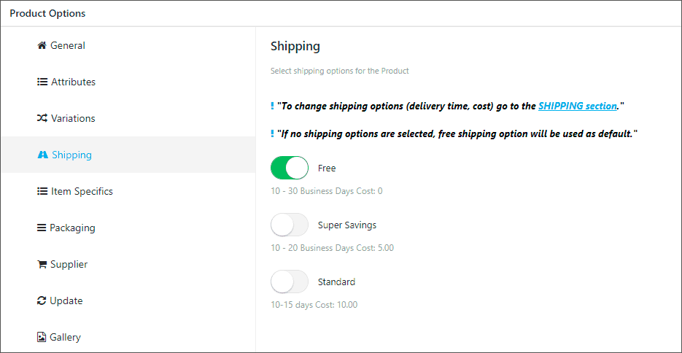
Task: Select the Variations tab label
Action: point(73,118)
